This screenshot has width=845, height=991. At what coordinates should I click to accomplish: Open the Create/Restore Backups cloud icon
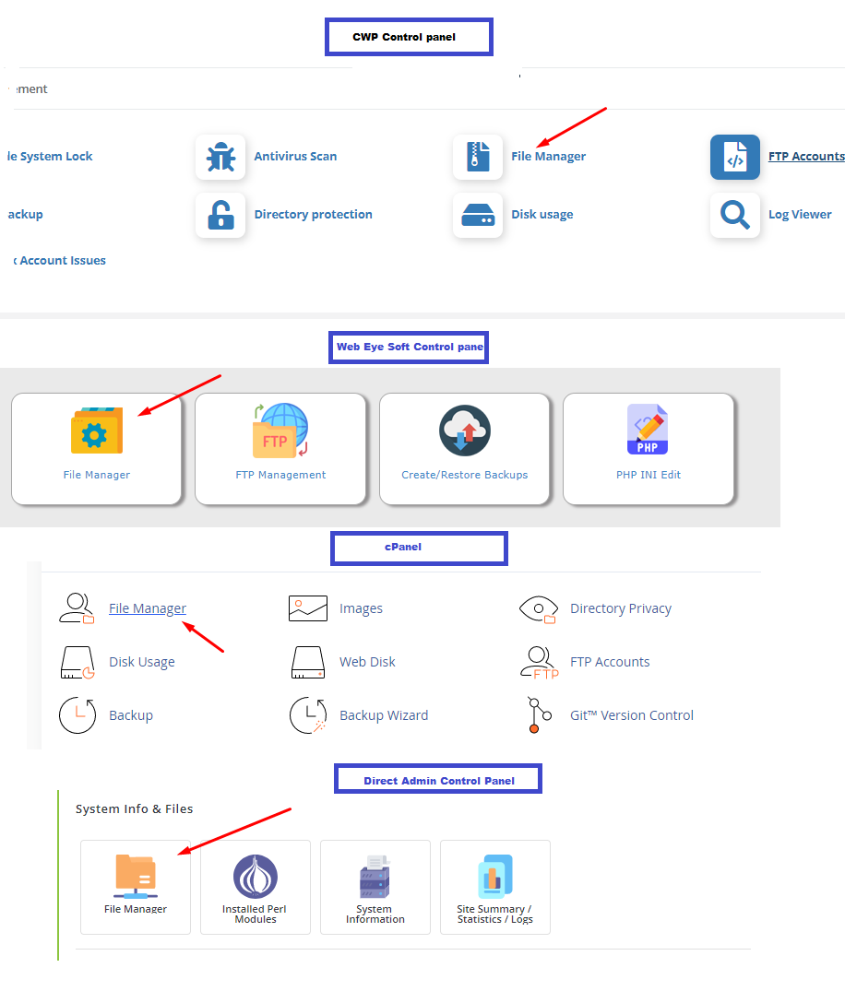(465, 431)
